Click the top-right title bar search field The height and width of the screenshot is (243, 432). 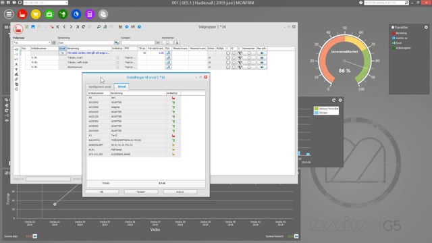click(387, 3)
